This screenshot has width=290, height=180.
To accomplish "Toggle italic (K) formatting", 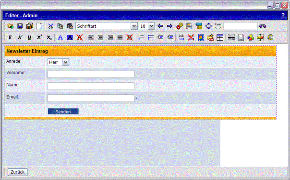I will click(x=20, y=37).
